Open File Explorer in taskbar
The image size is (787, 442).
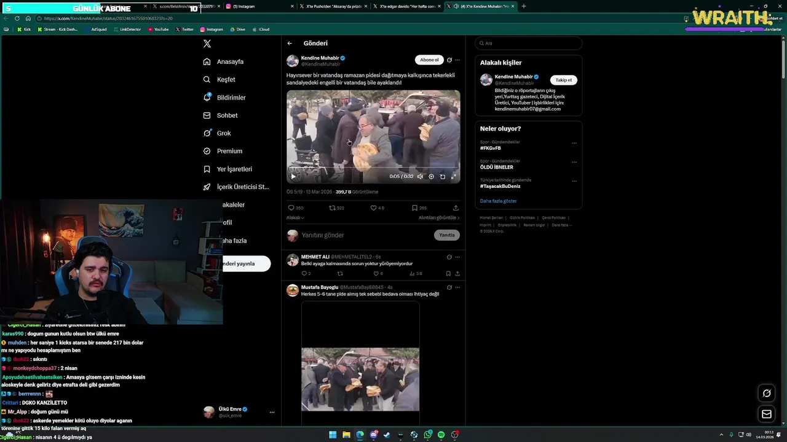[x=346, y=435]
